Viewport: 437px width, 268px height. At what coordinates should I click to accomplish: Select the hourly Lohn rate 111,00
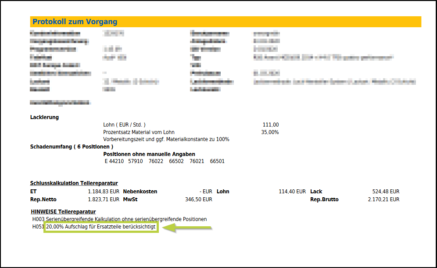tap(270, 125)
